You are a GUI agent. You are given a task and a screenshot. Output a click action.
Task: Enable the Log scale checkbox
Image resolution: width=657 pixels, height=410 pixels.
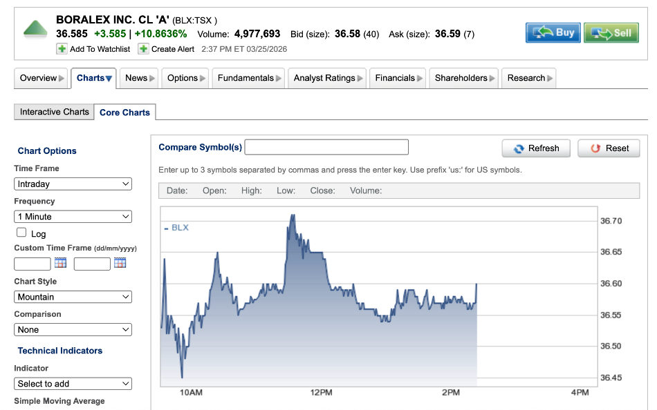[x=21, y=233]
